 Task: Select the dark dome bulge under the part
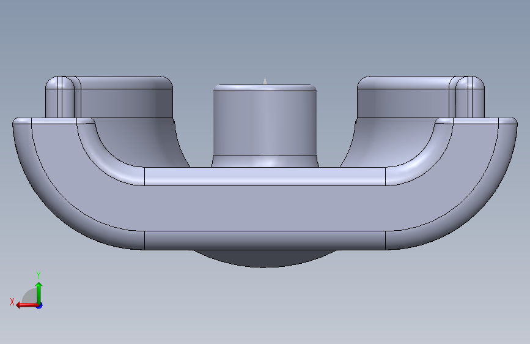265,259
